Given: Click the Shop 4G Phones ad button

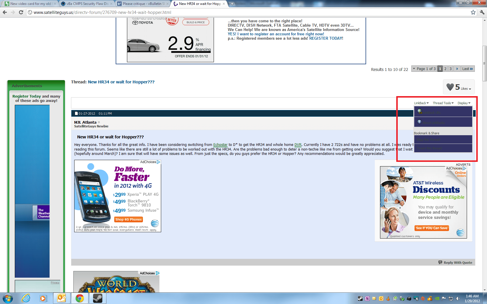Looking at the screenshot, I should pyautogui.click(x=128, y=219).
